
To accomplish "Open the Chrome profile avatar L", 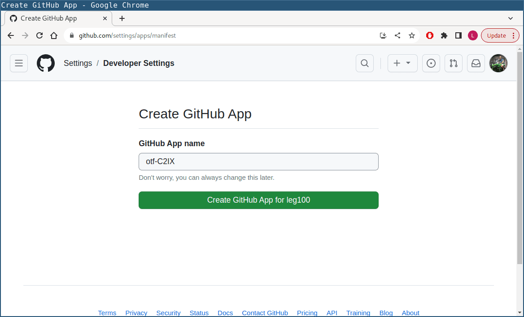I will pyautogui.click(x=472, y=35).
